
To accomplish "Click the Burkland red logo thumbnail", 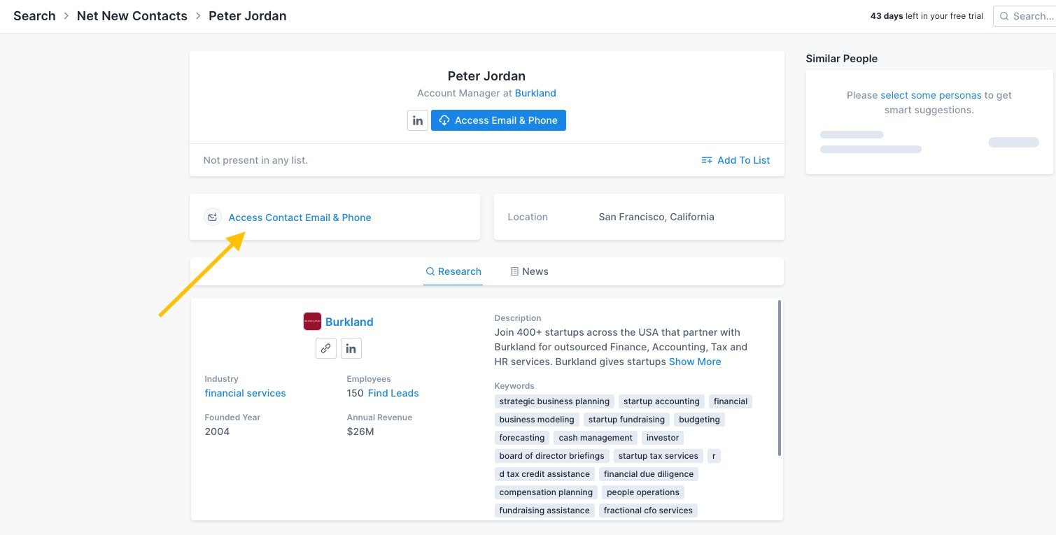I will (x=312, y=322).
